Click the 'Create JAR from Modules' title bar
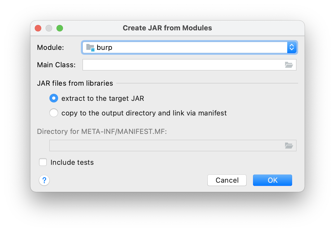 click(167, 28)
